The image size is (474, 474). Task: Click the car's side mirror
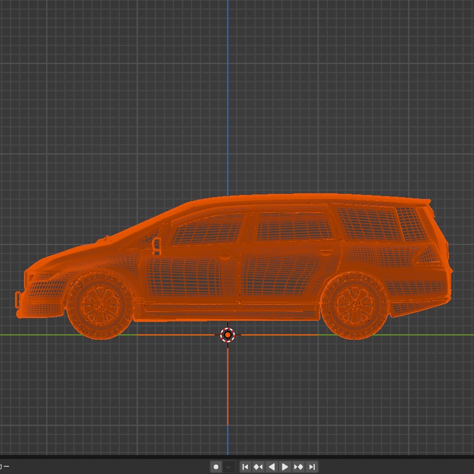point(158,244)
